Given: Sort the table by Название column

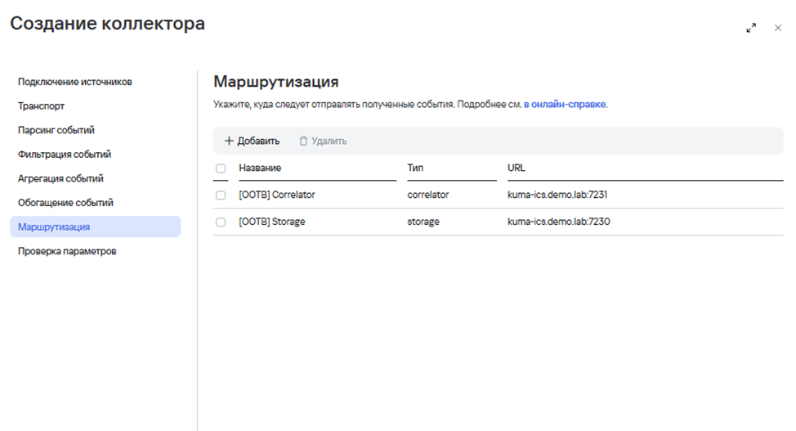Looking at the screenshot, I should [x=260, y=168].
